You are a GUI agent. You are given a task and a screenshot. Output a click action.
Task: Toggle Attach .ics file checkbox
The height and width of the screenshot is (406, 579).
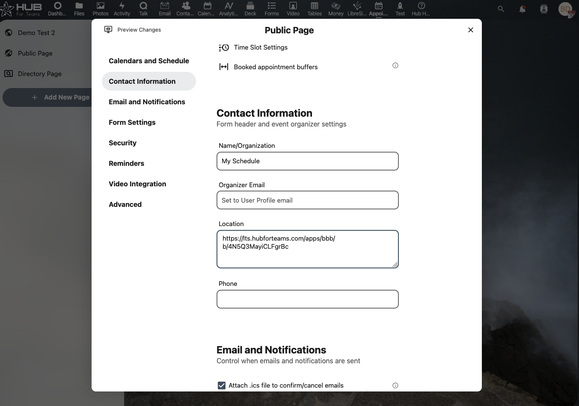point(222,385)
